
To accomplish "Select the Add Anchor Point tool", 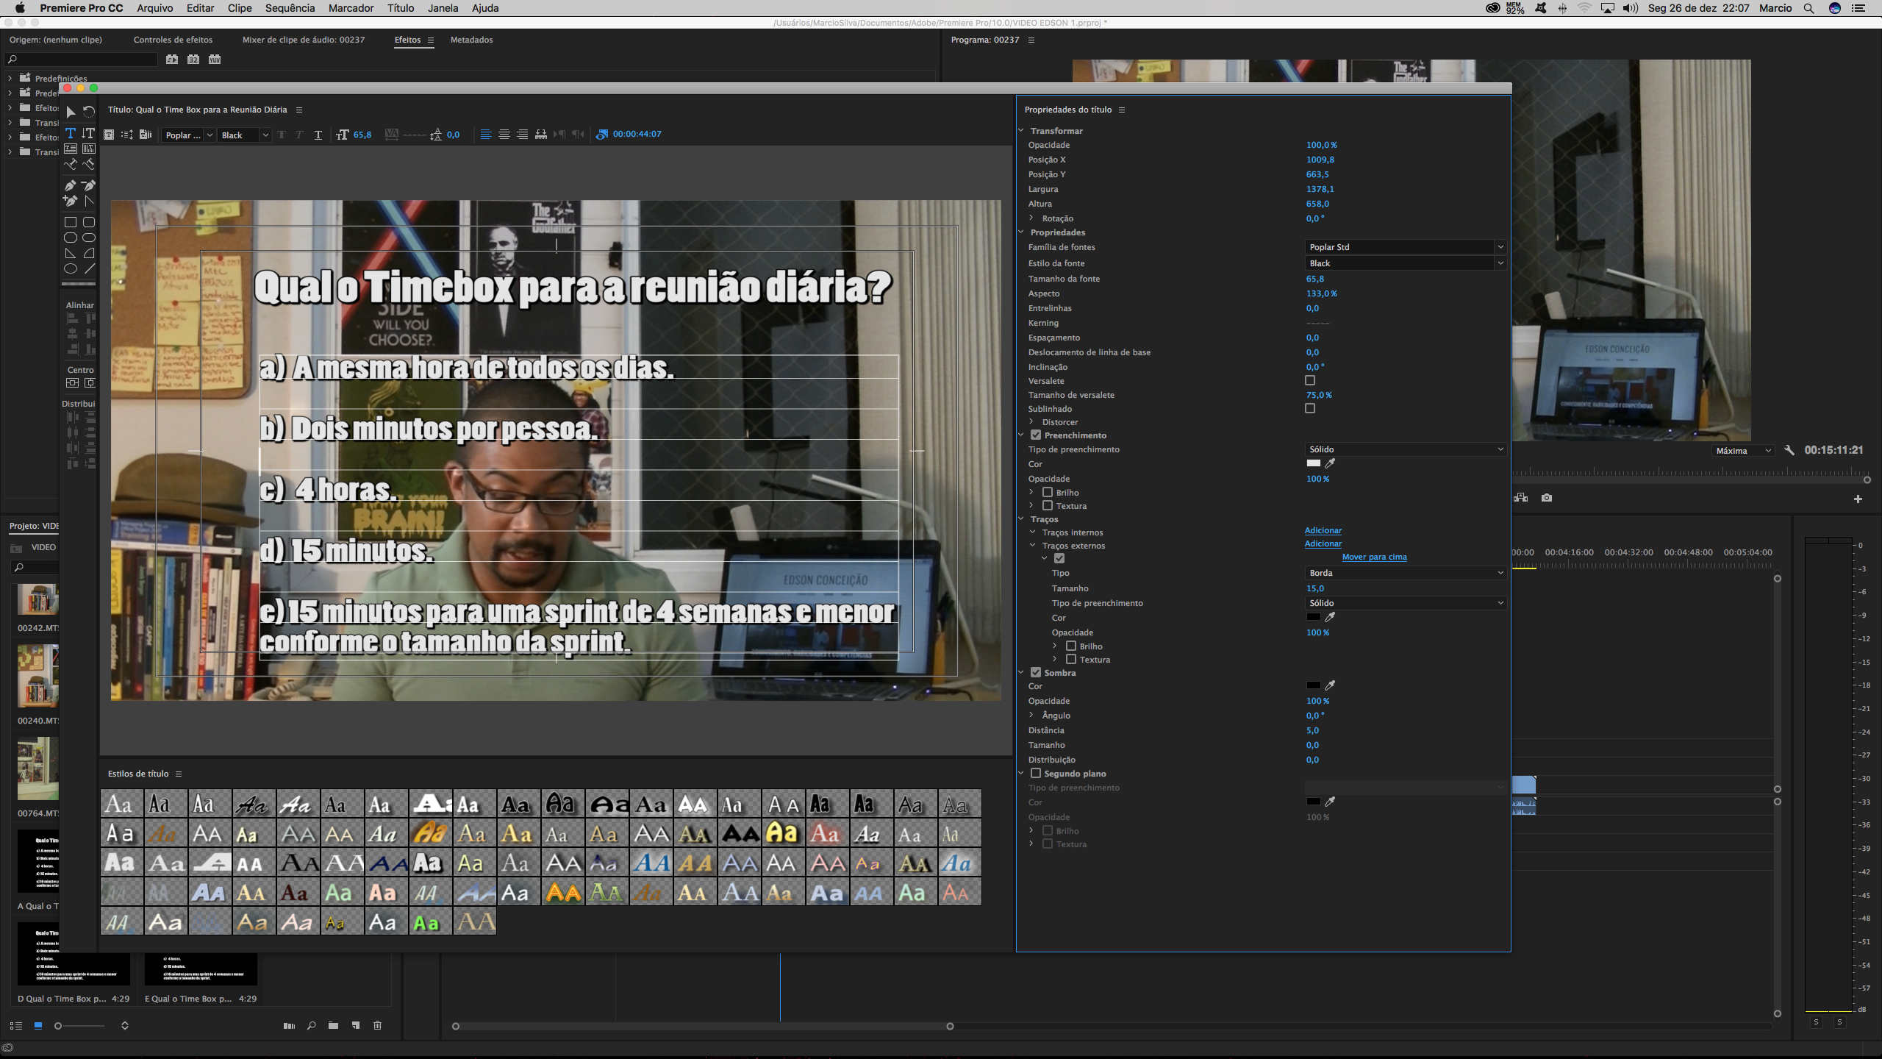I will pyautogui.click(x=71, y=200).
